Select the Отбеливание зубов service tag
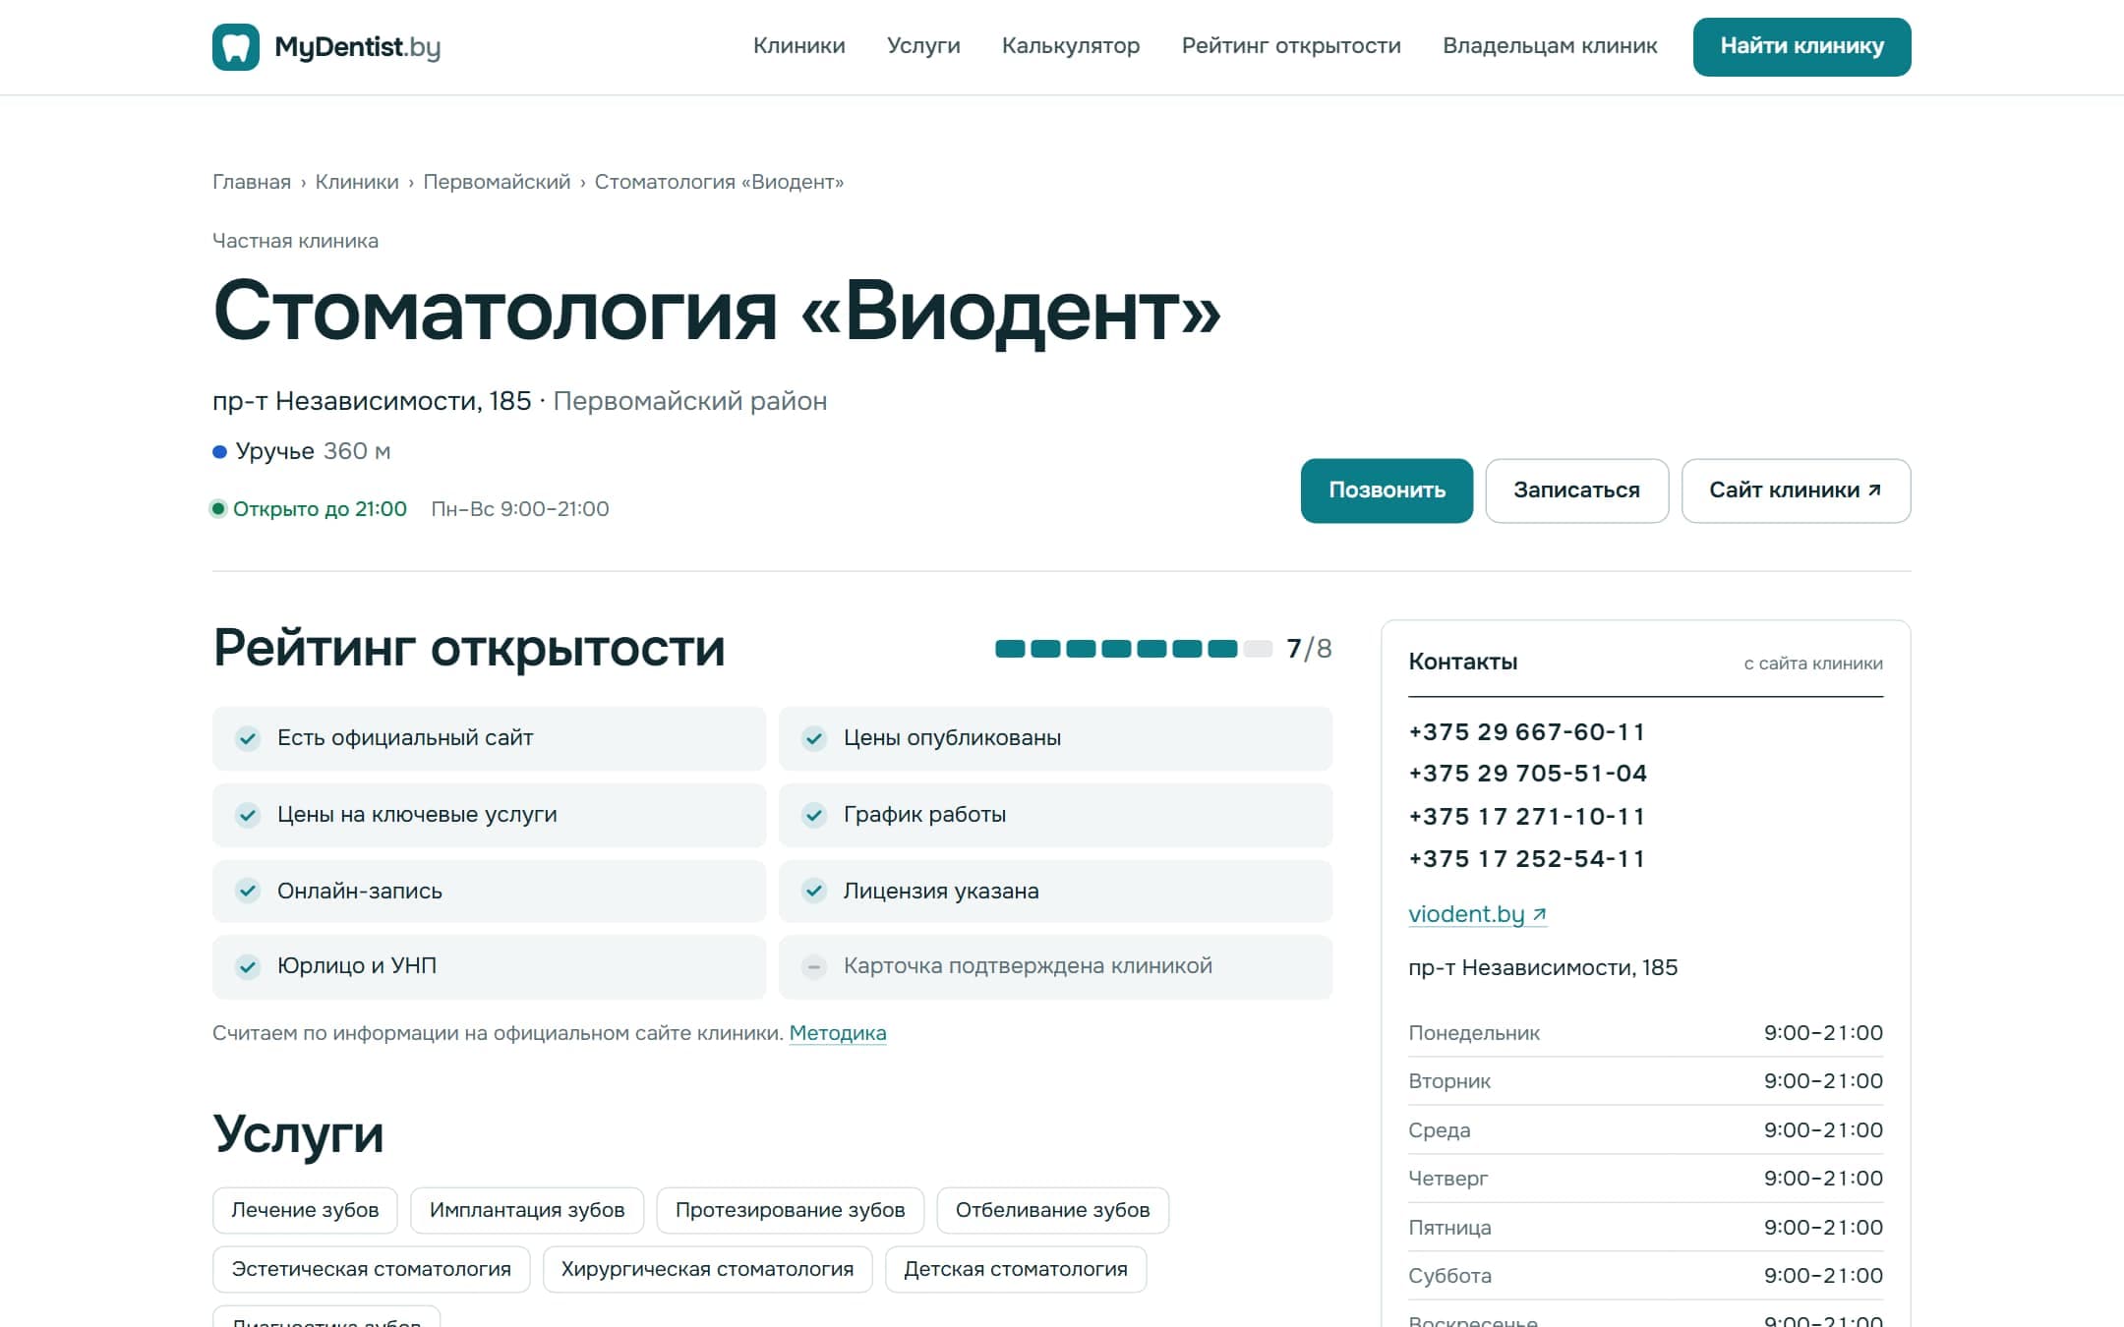This screenshot has width=2124, height=1327. coord(1052,1210)
